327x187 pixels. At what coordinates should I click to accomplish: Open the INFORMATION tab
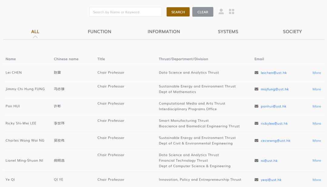pyautogui.click(x=164, y=32)
